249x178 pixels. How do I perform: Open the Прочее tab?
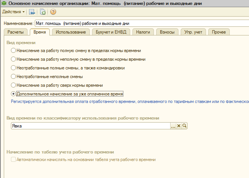pyautogui.click(x=219, y=32)
